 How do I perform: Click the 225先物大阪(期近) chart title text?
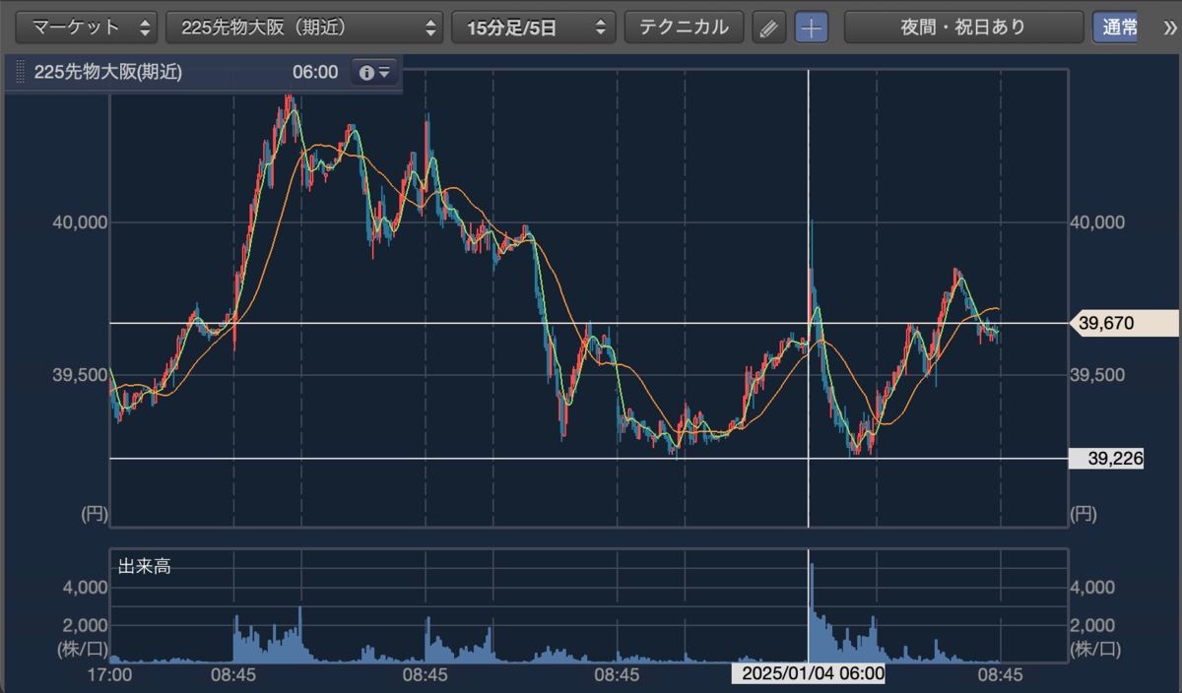coord(107,72)
